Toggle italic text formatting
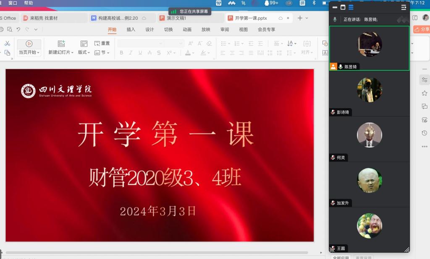 [131, 53]
